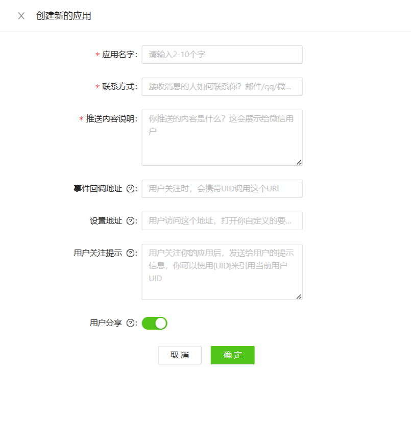Select the 推送内容说明 text area
Screen dimensions: 411x447
[x=222, y=138]
